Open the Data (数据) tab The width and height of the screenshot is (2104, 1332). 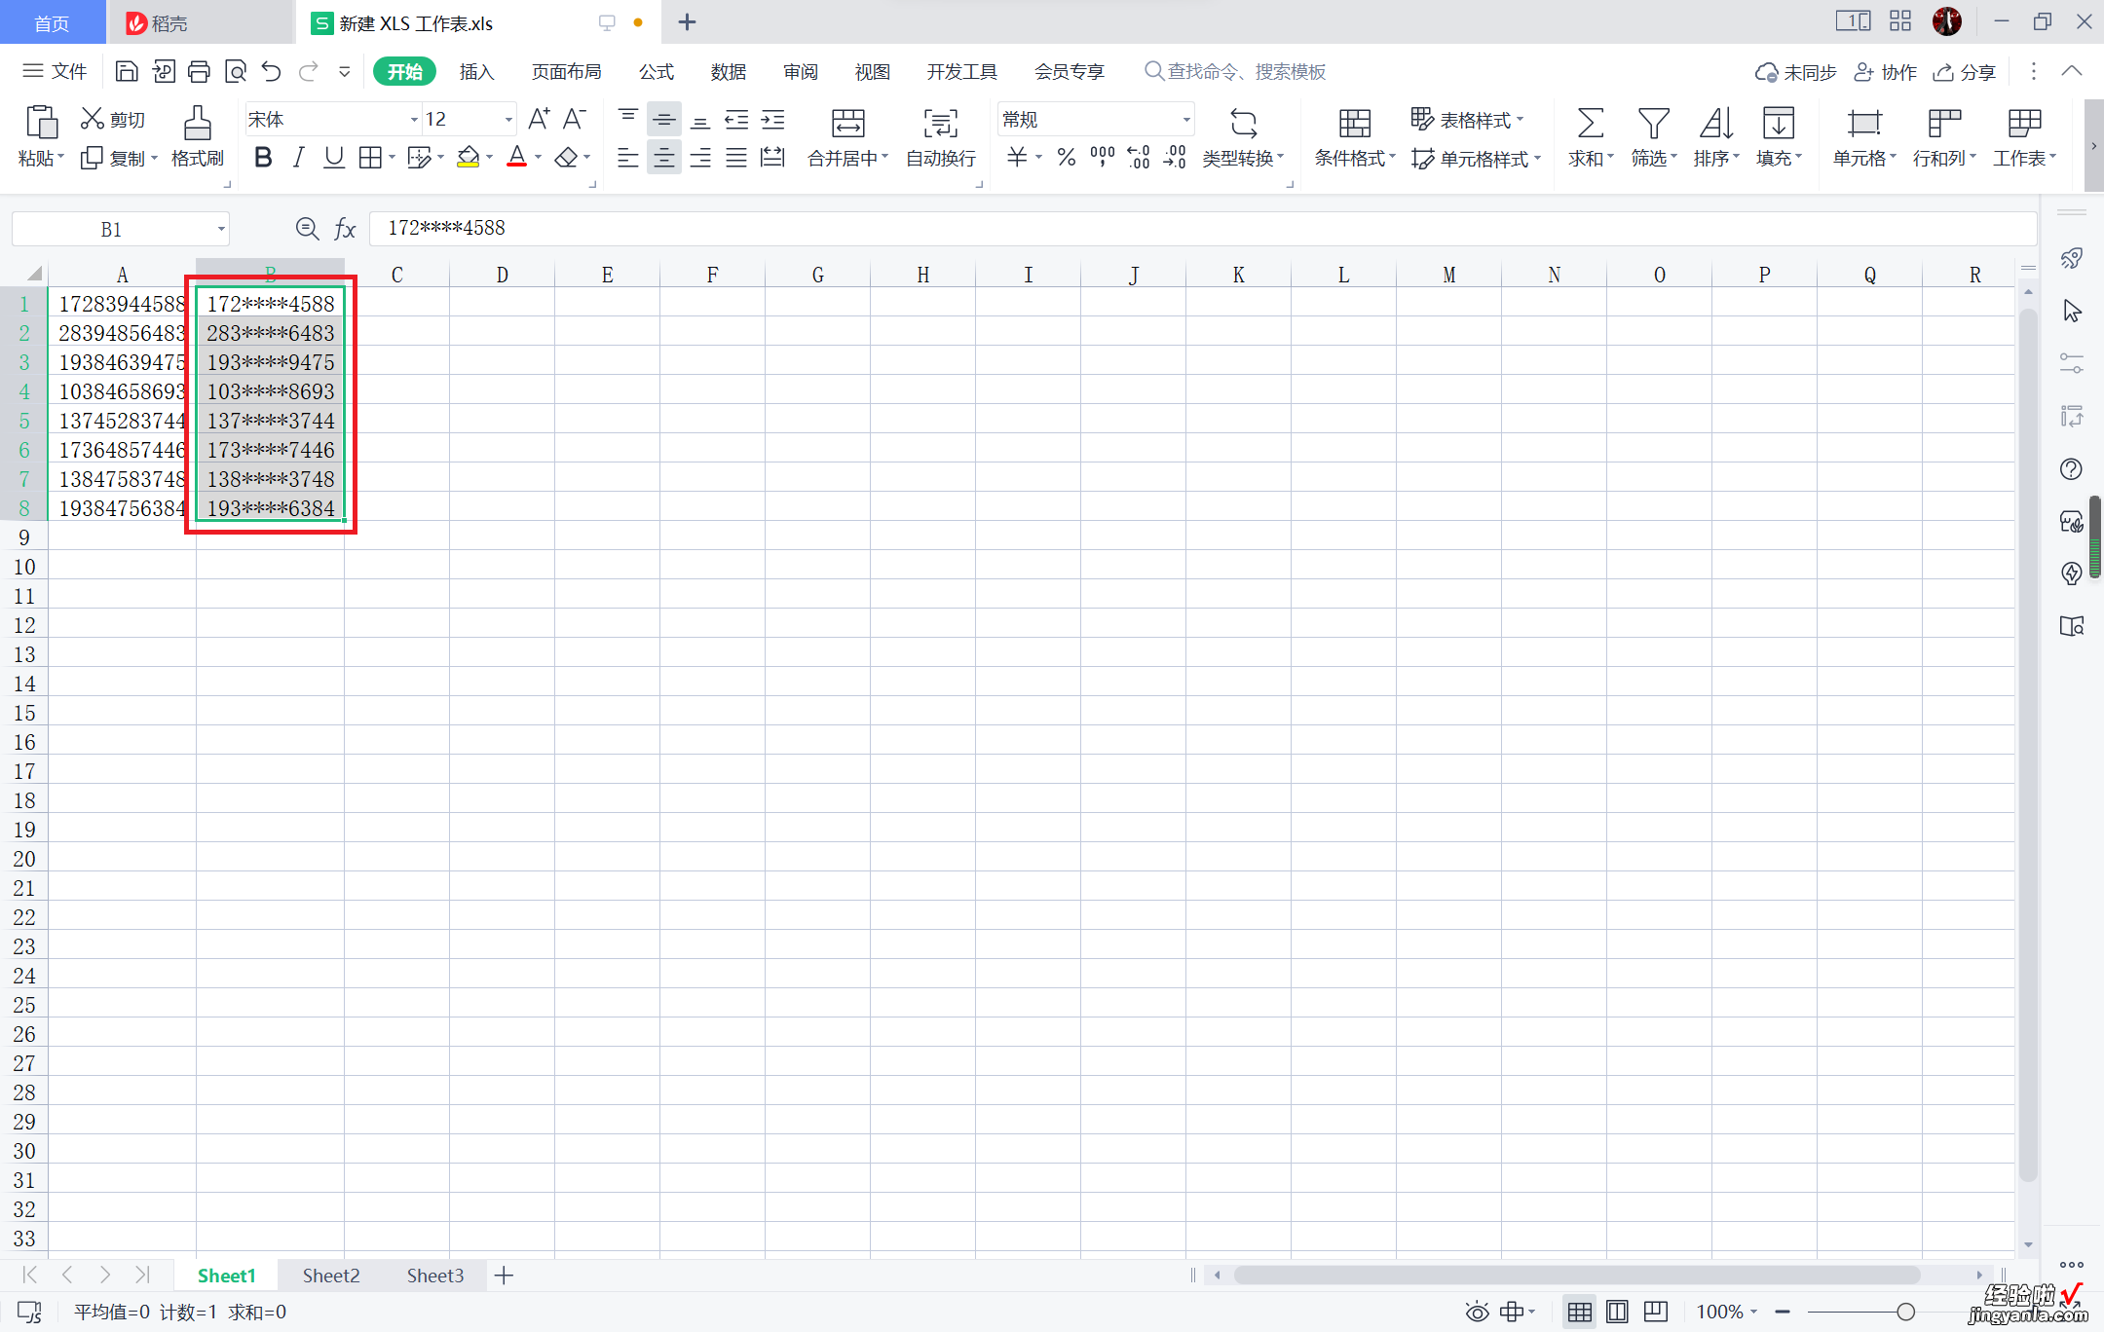point(728,71)
